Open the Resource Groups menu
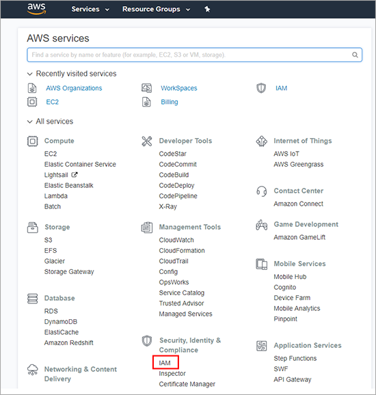The height and width of the screenshot is (395, 376). tap(157, 10)
